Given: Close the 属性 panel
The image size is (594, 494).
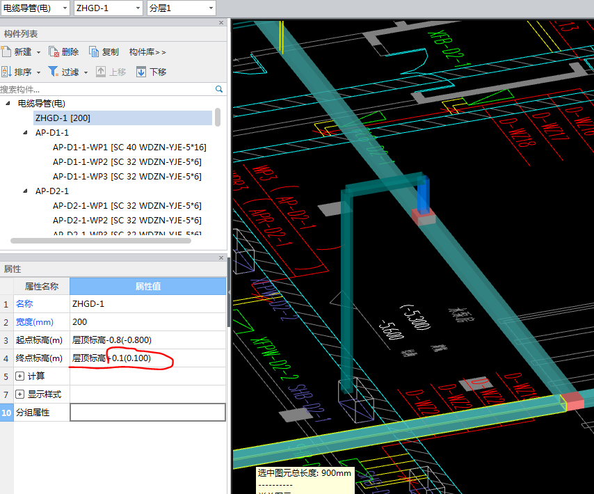Looking at the screenshot, I should 221,257.
